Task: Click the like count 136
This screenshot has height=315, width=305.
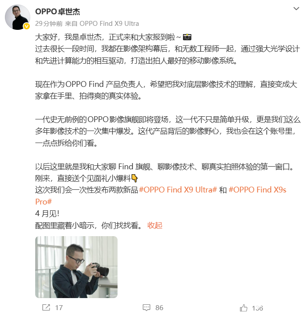Action: tap(257, 308)
